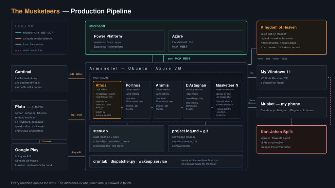Click the "pac · MCP · REST" connector label
335x188 pixels.
tap(179, 59)
